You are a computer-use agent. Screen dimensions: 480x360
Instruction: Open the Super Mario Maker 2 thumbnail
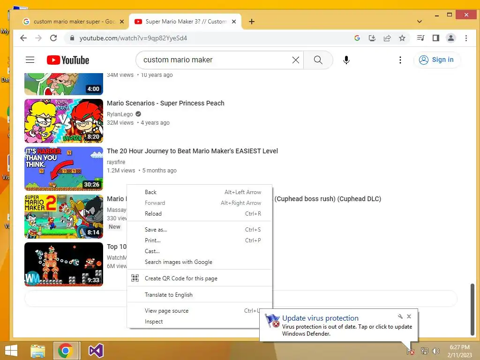click(x=64, y=217)
